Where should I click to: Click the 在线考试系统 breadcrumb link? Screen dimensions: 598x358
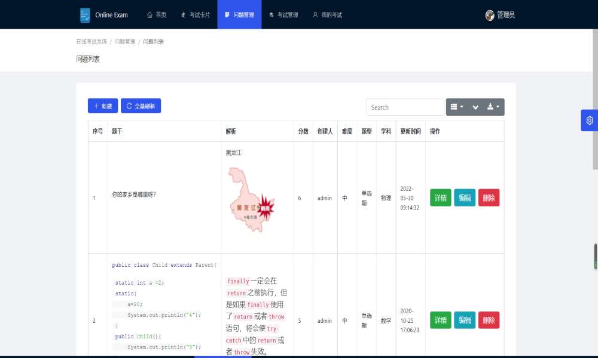coord(91,42)
